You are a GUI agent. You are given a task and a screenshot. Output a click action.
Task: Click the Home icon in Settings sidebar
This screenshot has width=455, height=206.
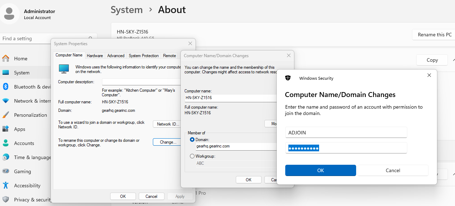(6, 59)
